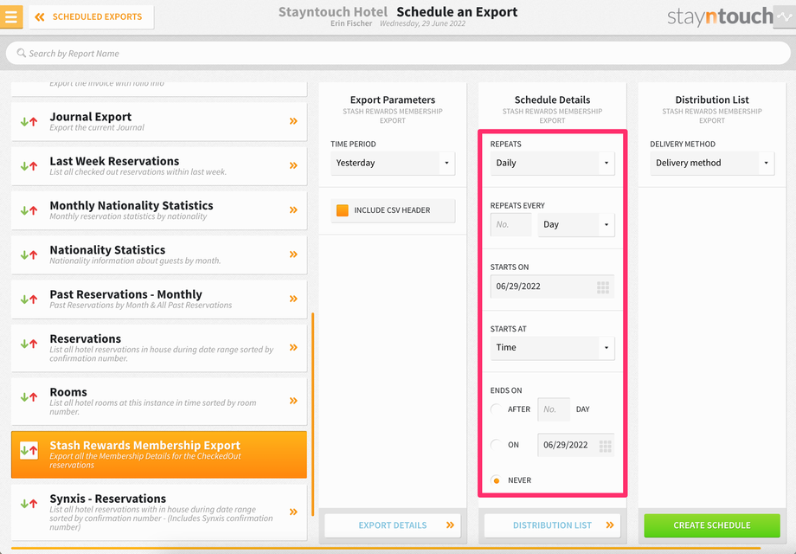The image size is (796, 554).
Task: Select Nationality Statistics title
Action: click(107, 250)
